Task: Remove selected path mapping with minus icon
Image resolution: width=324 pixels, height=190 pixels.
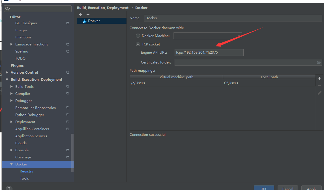Action: click(319, 85)
